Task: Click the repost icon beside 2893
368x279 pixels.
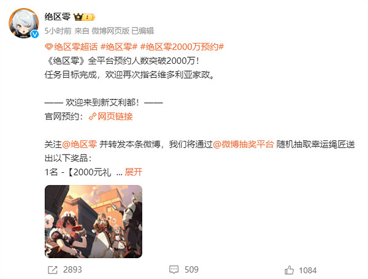Action: click(53, 270)
